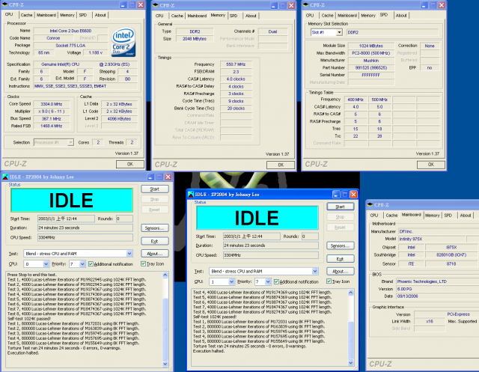Open About tab in SPD tab window
The image size is (479, 372).
click(401, 15)
